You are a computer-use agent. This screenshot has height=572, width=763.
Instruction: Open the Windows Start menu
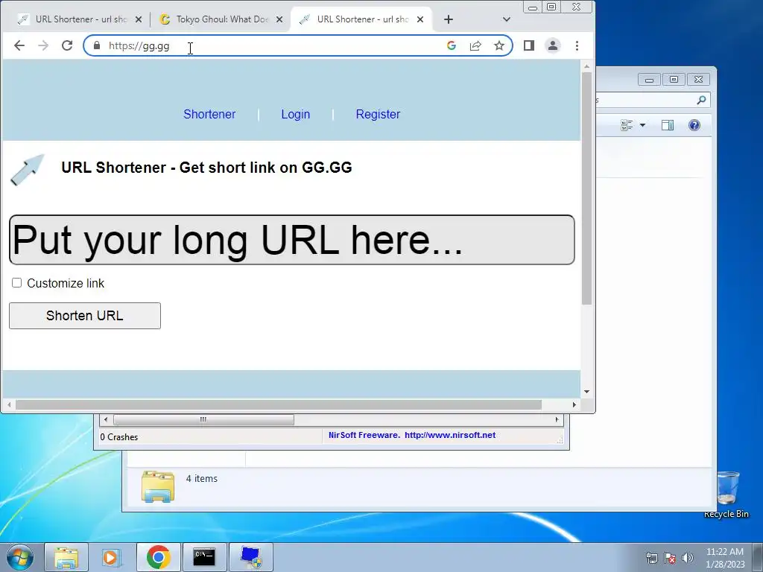click(x=19, y=557)
